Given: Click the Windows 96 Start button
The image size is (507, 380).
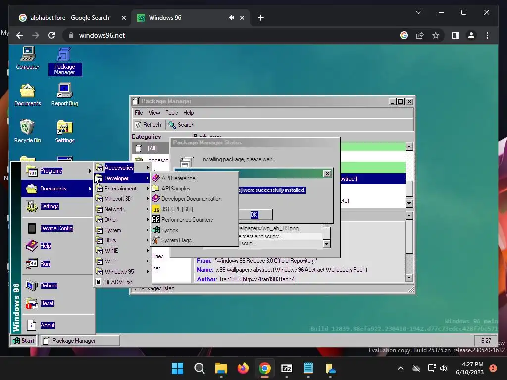Looking at the screenshot, I should tap(24, 340).
